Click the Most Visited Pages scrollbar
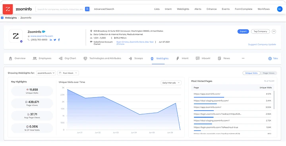The height and width of the screenshot is (146, 286). (274, 100)
